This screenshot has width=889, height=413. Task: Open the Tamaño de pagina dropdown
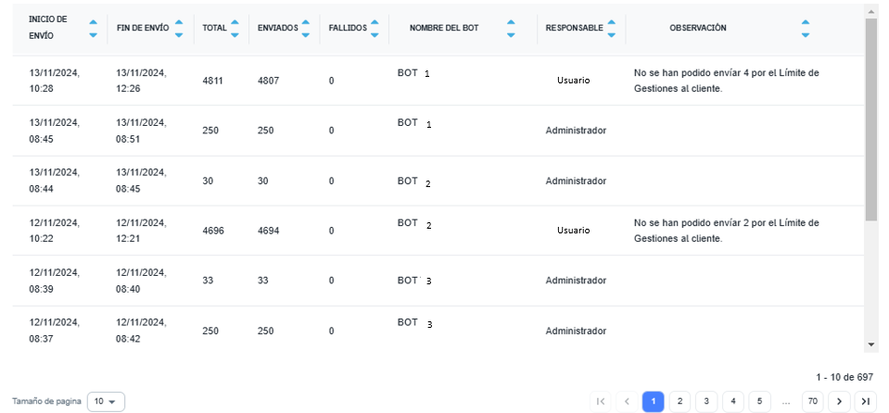[106, 401]
